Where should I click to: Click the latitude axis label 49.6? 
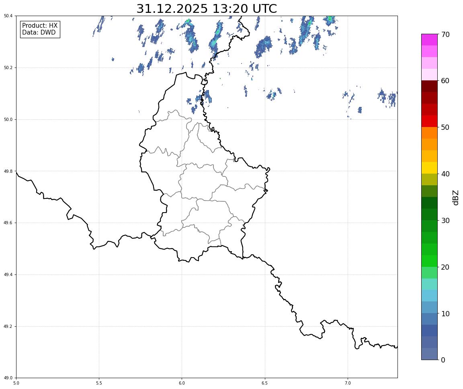pos(8,223)
